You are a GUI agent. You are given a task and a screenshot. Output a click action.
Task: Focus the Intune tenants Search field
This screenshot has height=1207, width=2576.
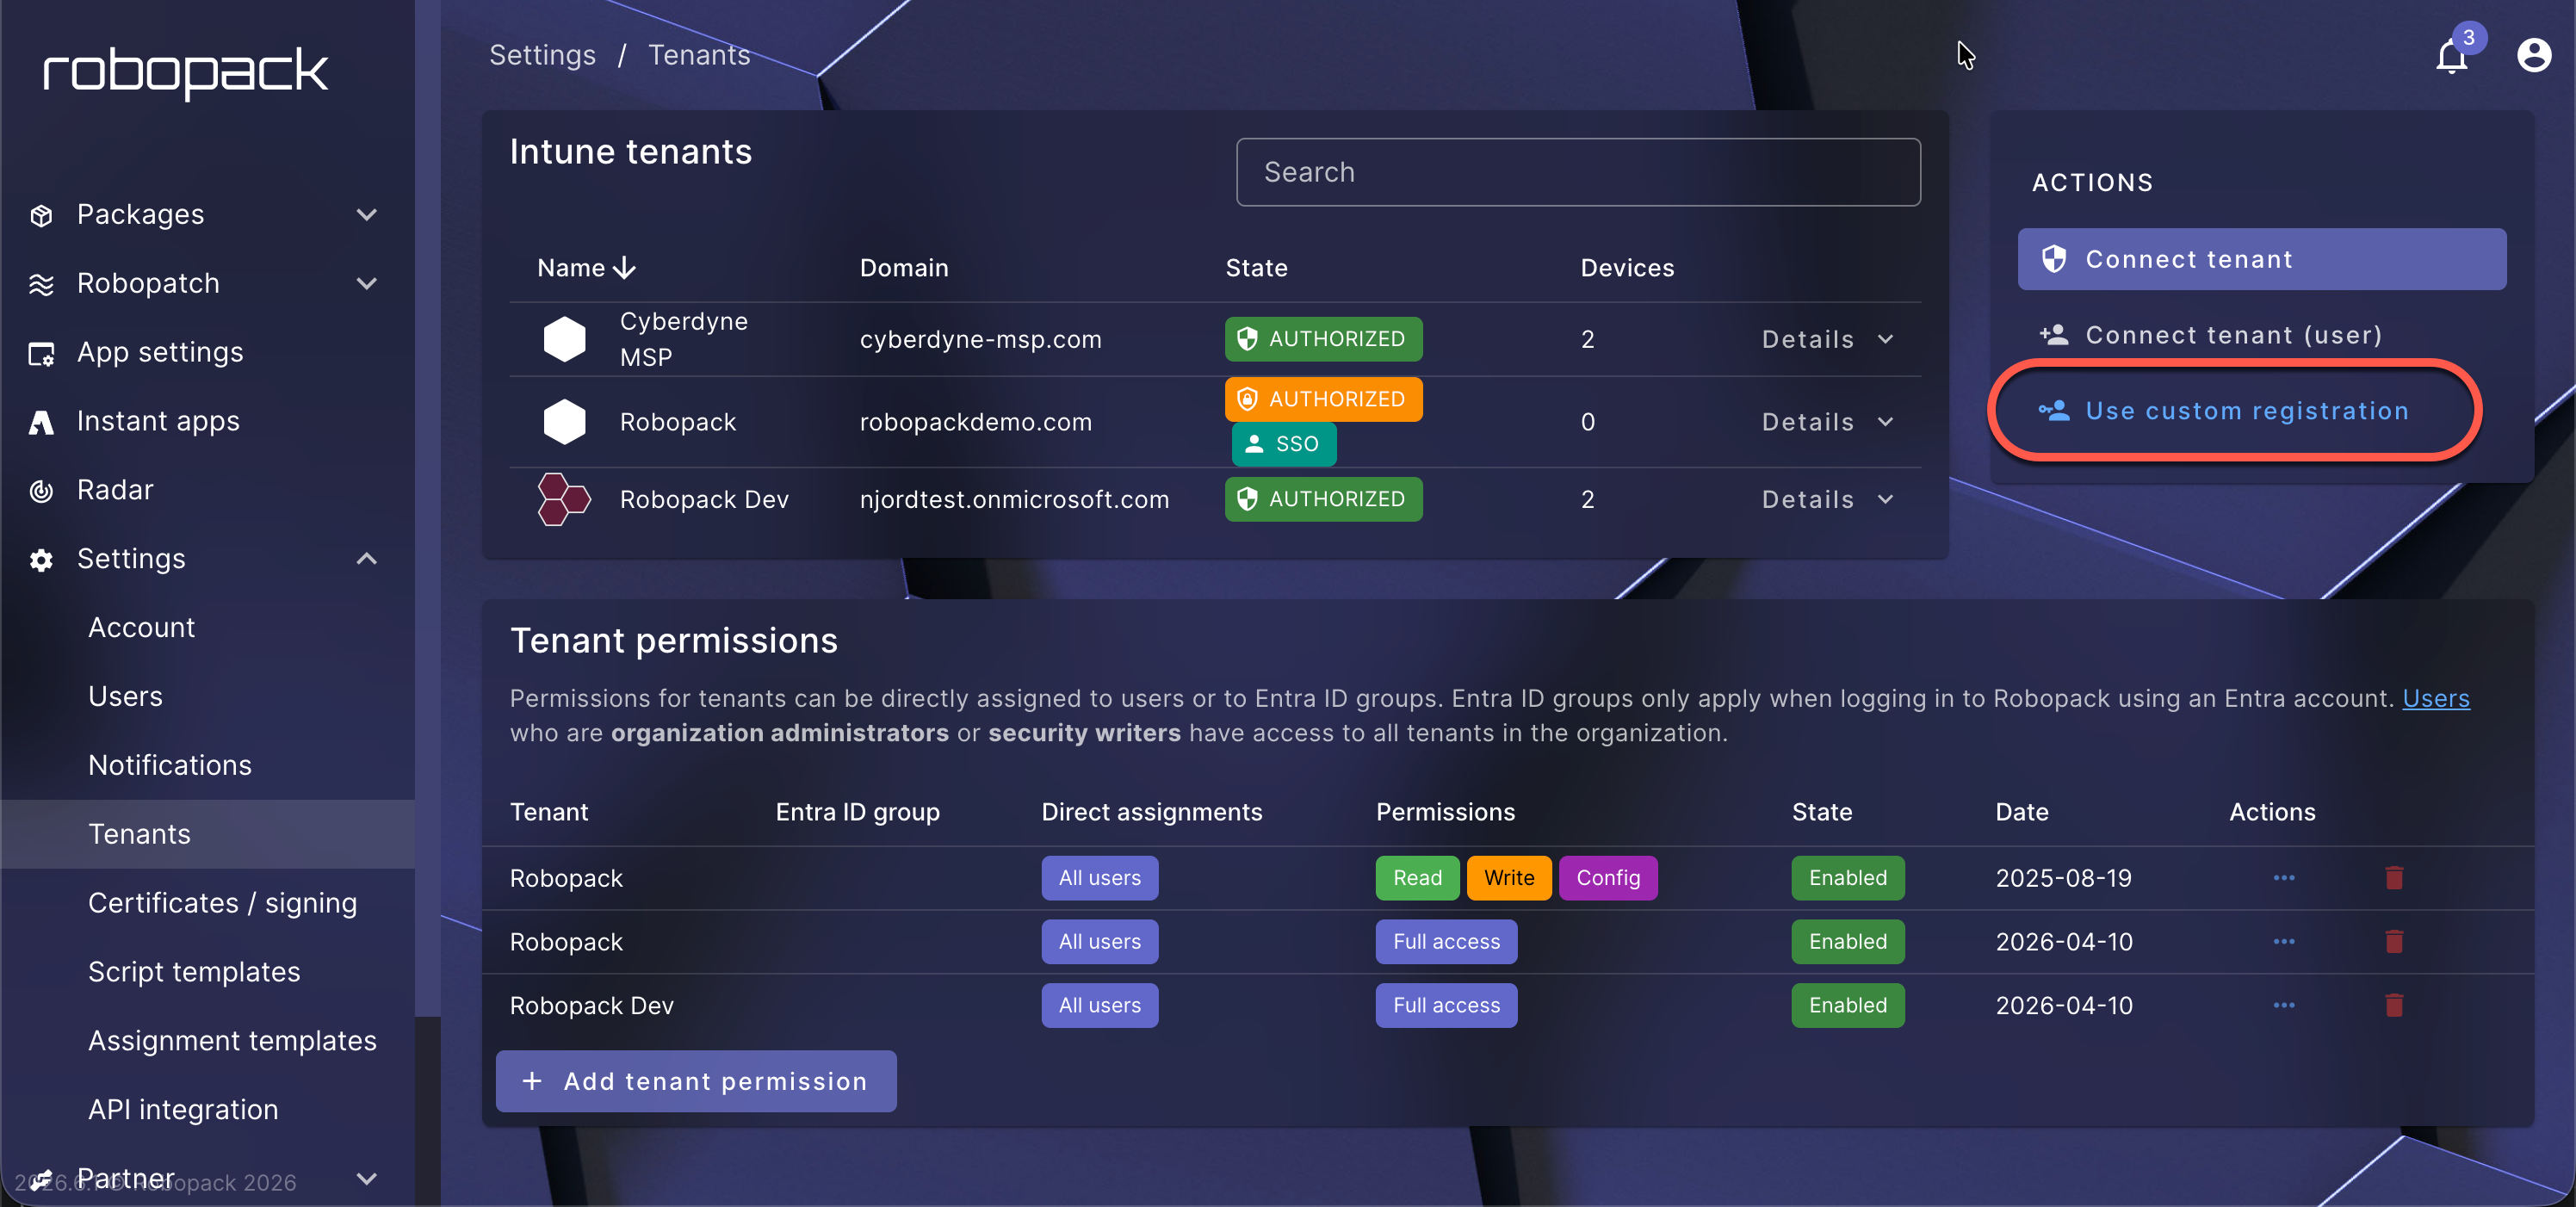point(1577,172)
